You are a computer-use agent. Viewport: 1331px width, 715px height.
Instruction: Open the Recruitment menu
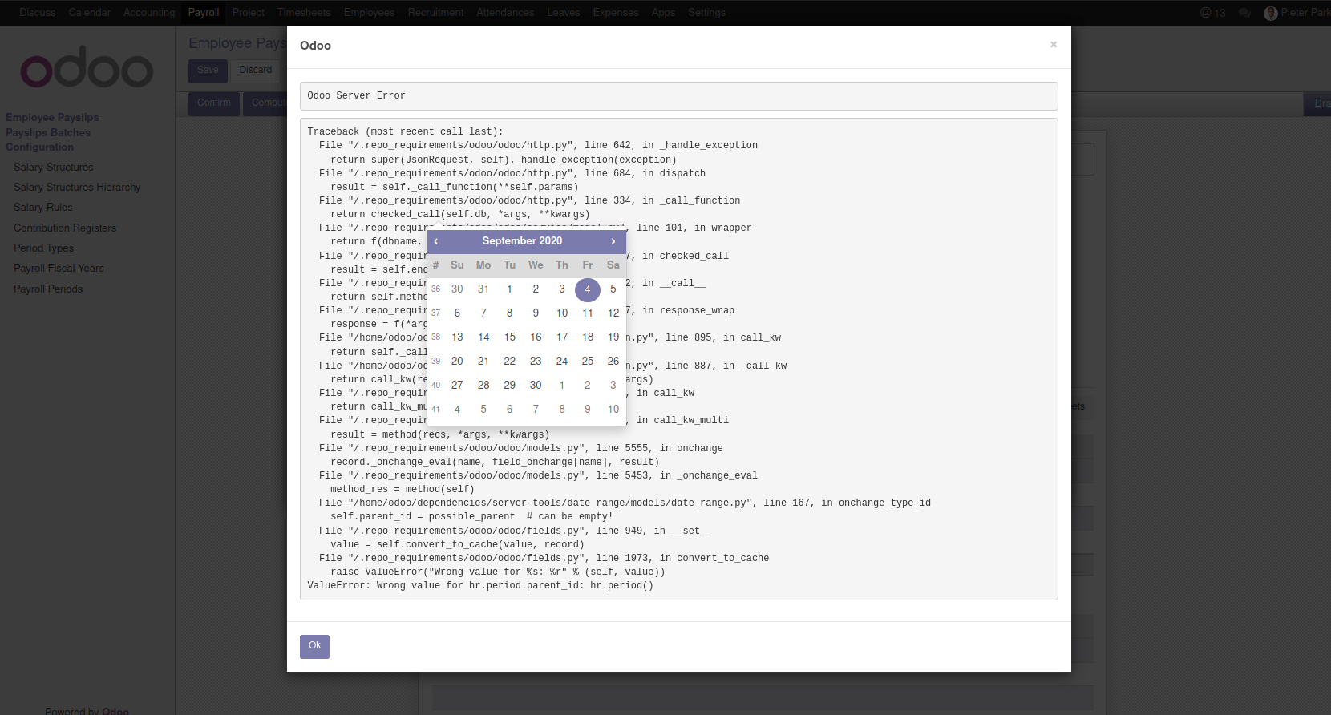pos(435,13)
